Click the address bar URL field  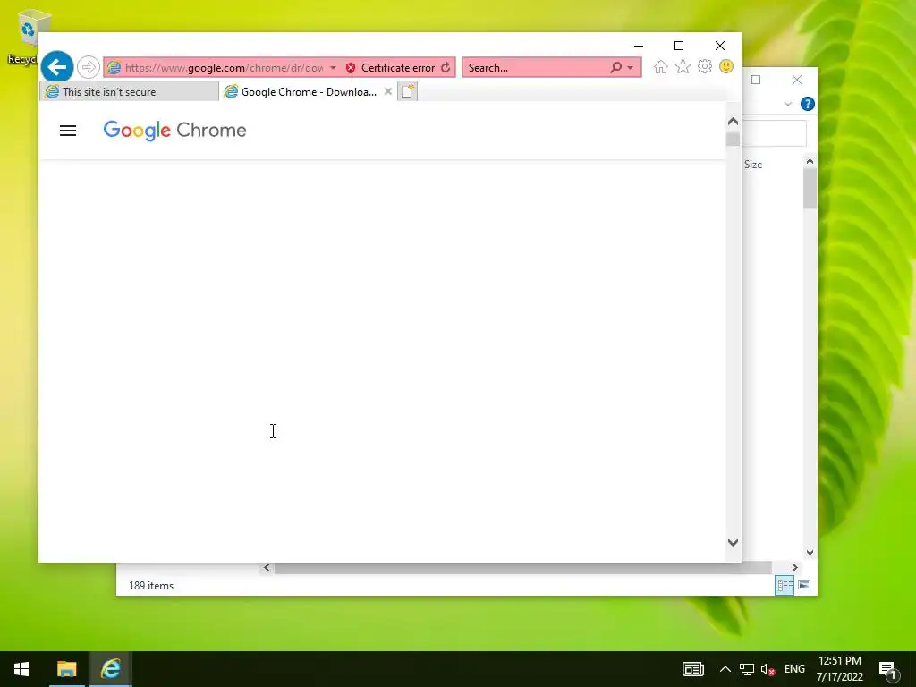click(224, 68)
